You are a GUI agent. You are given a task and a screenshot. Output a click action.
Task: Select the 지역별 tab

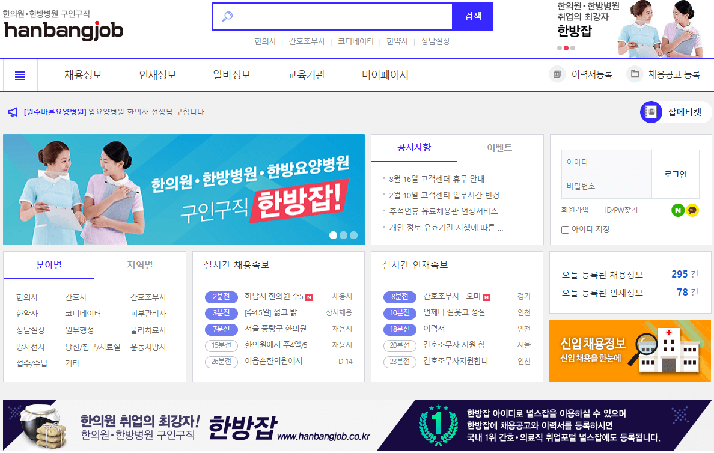click(x=140, y=265)
